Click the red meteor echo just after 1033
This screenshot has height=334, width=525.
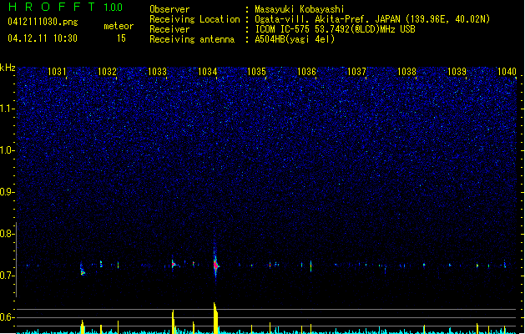pyautogui.click(x=174, y=265)
